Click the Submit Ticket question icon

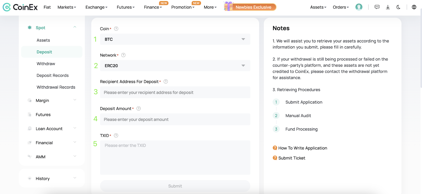pyautogui.click(x=275, y=158)
